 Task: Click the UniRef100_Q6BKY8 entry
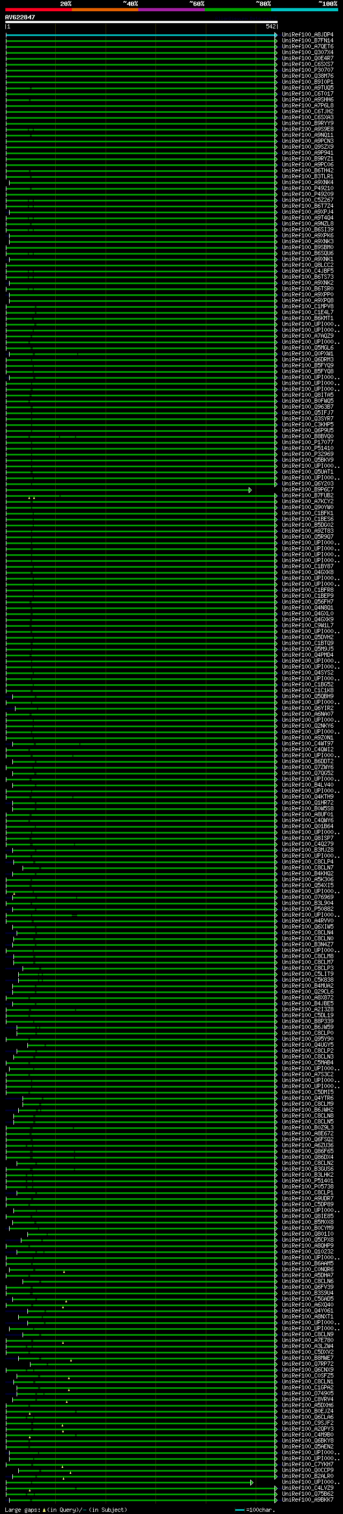click(x=308, y=1440)
